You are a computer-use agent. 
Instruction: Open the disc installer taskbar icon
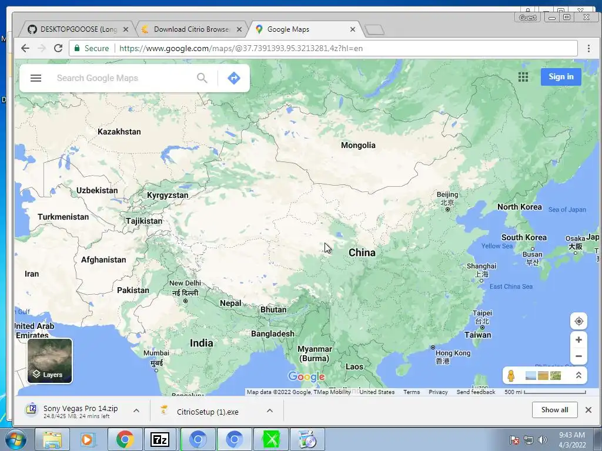307,439
